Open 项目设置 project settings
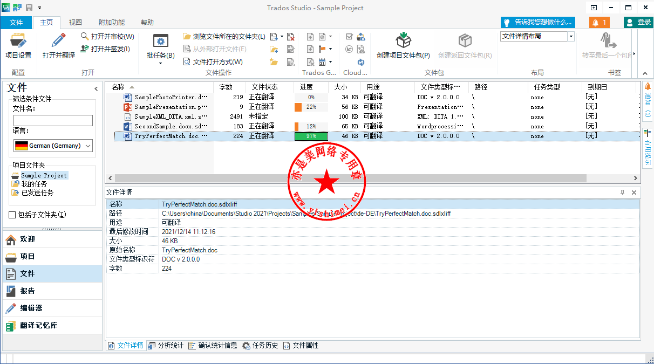This screenshot has width=654, height=364. point(18,45)
